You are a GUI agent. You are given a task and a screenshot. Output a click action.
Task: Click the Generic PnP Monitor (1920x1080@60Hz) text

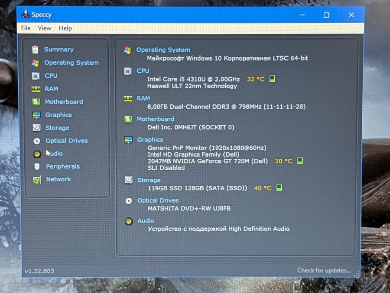[207, 148]
